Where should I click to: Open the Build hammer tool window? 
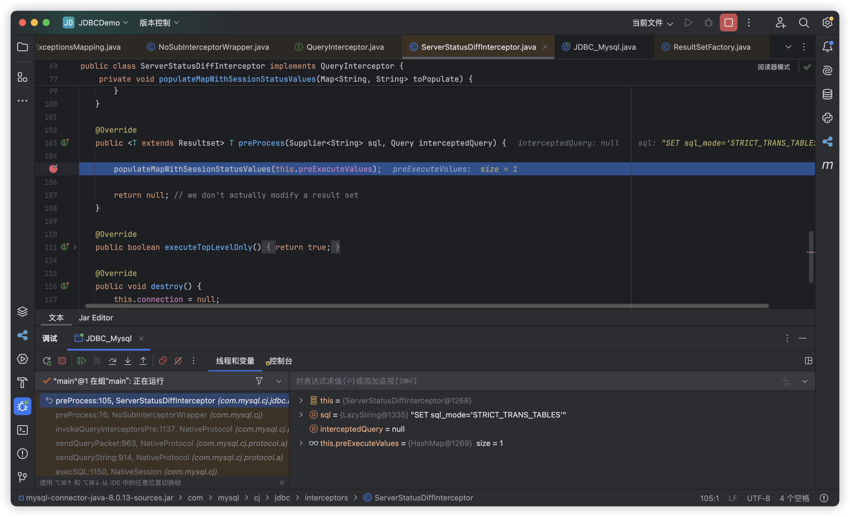22,382
